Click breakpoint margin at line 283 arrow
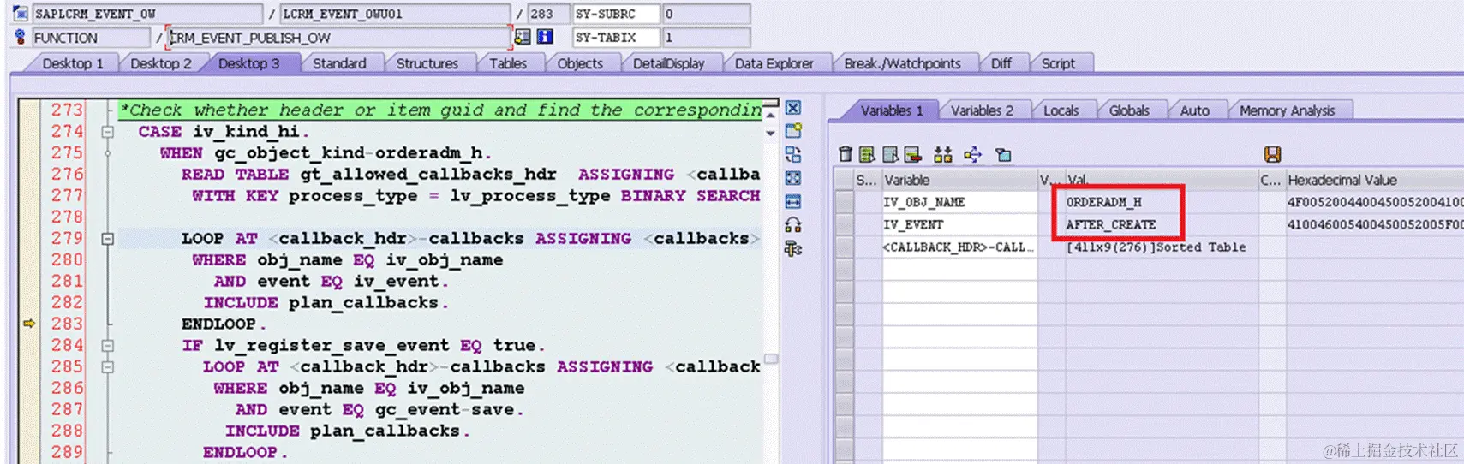 tap(29, 324)
